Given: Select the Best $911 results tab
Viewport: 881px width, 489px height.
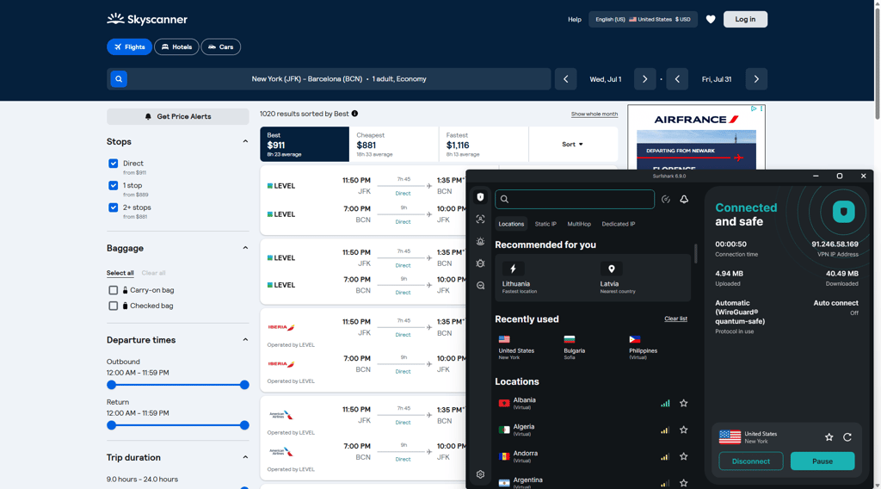Looking at the screenshot, I should [305, 145].
